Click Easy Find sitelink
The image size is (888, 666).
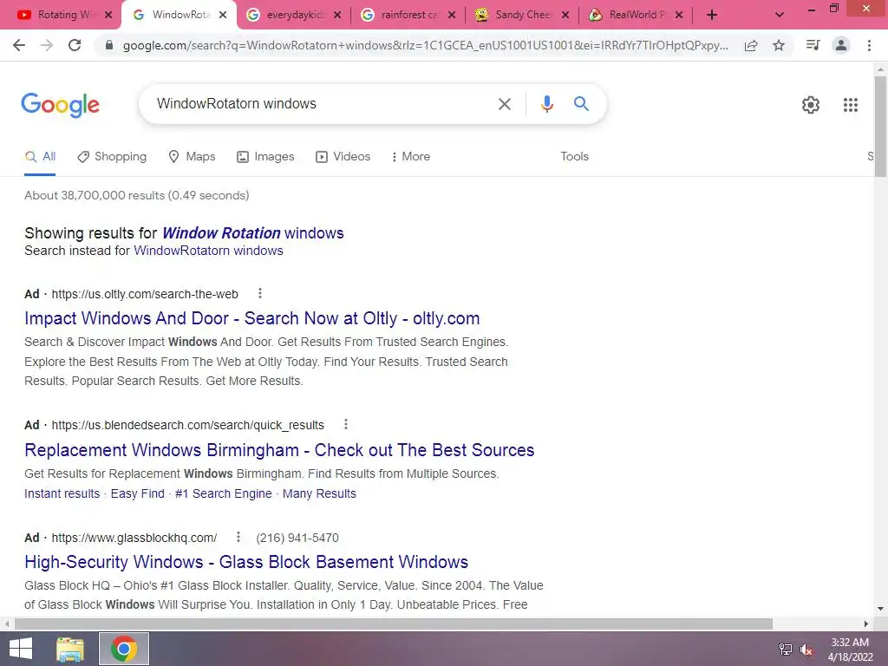138,493
